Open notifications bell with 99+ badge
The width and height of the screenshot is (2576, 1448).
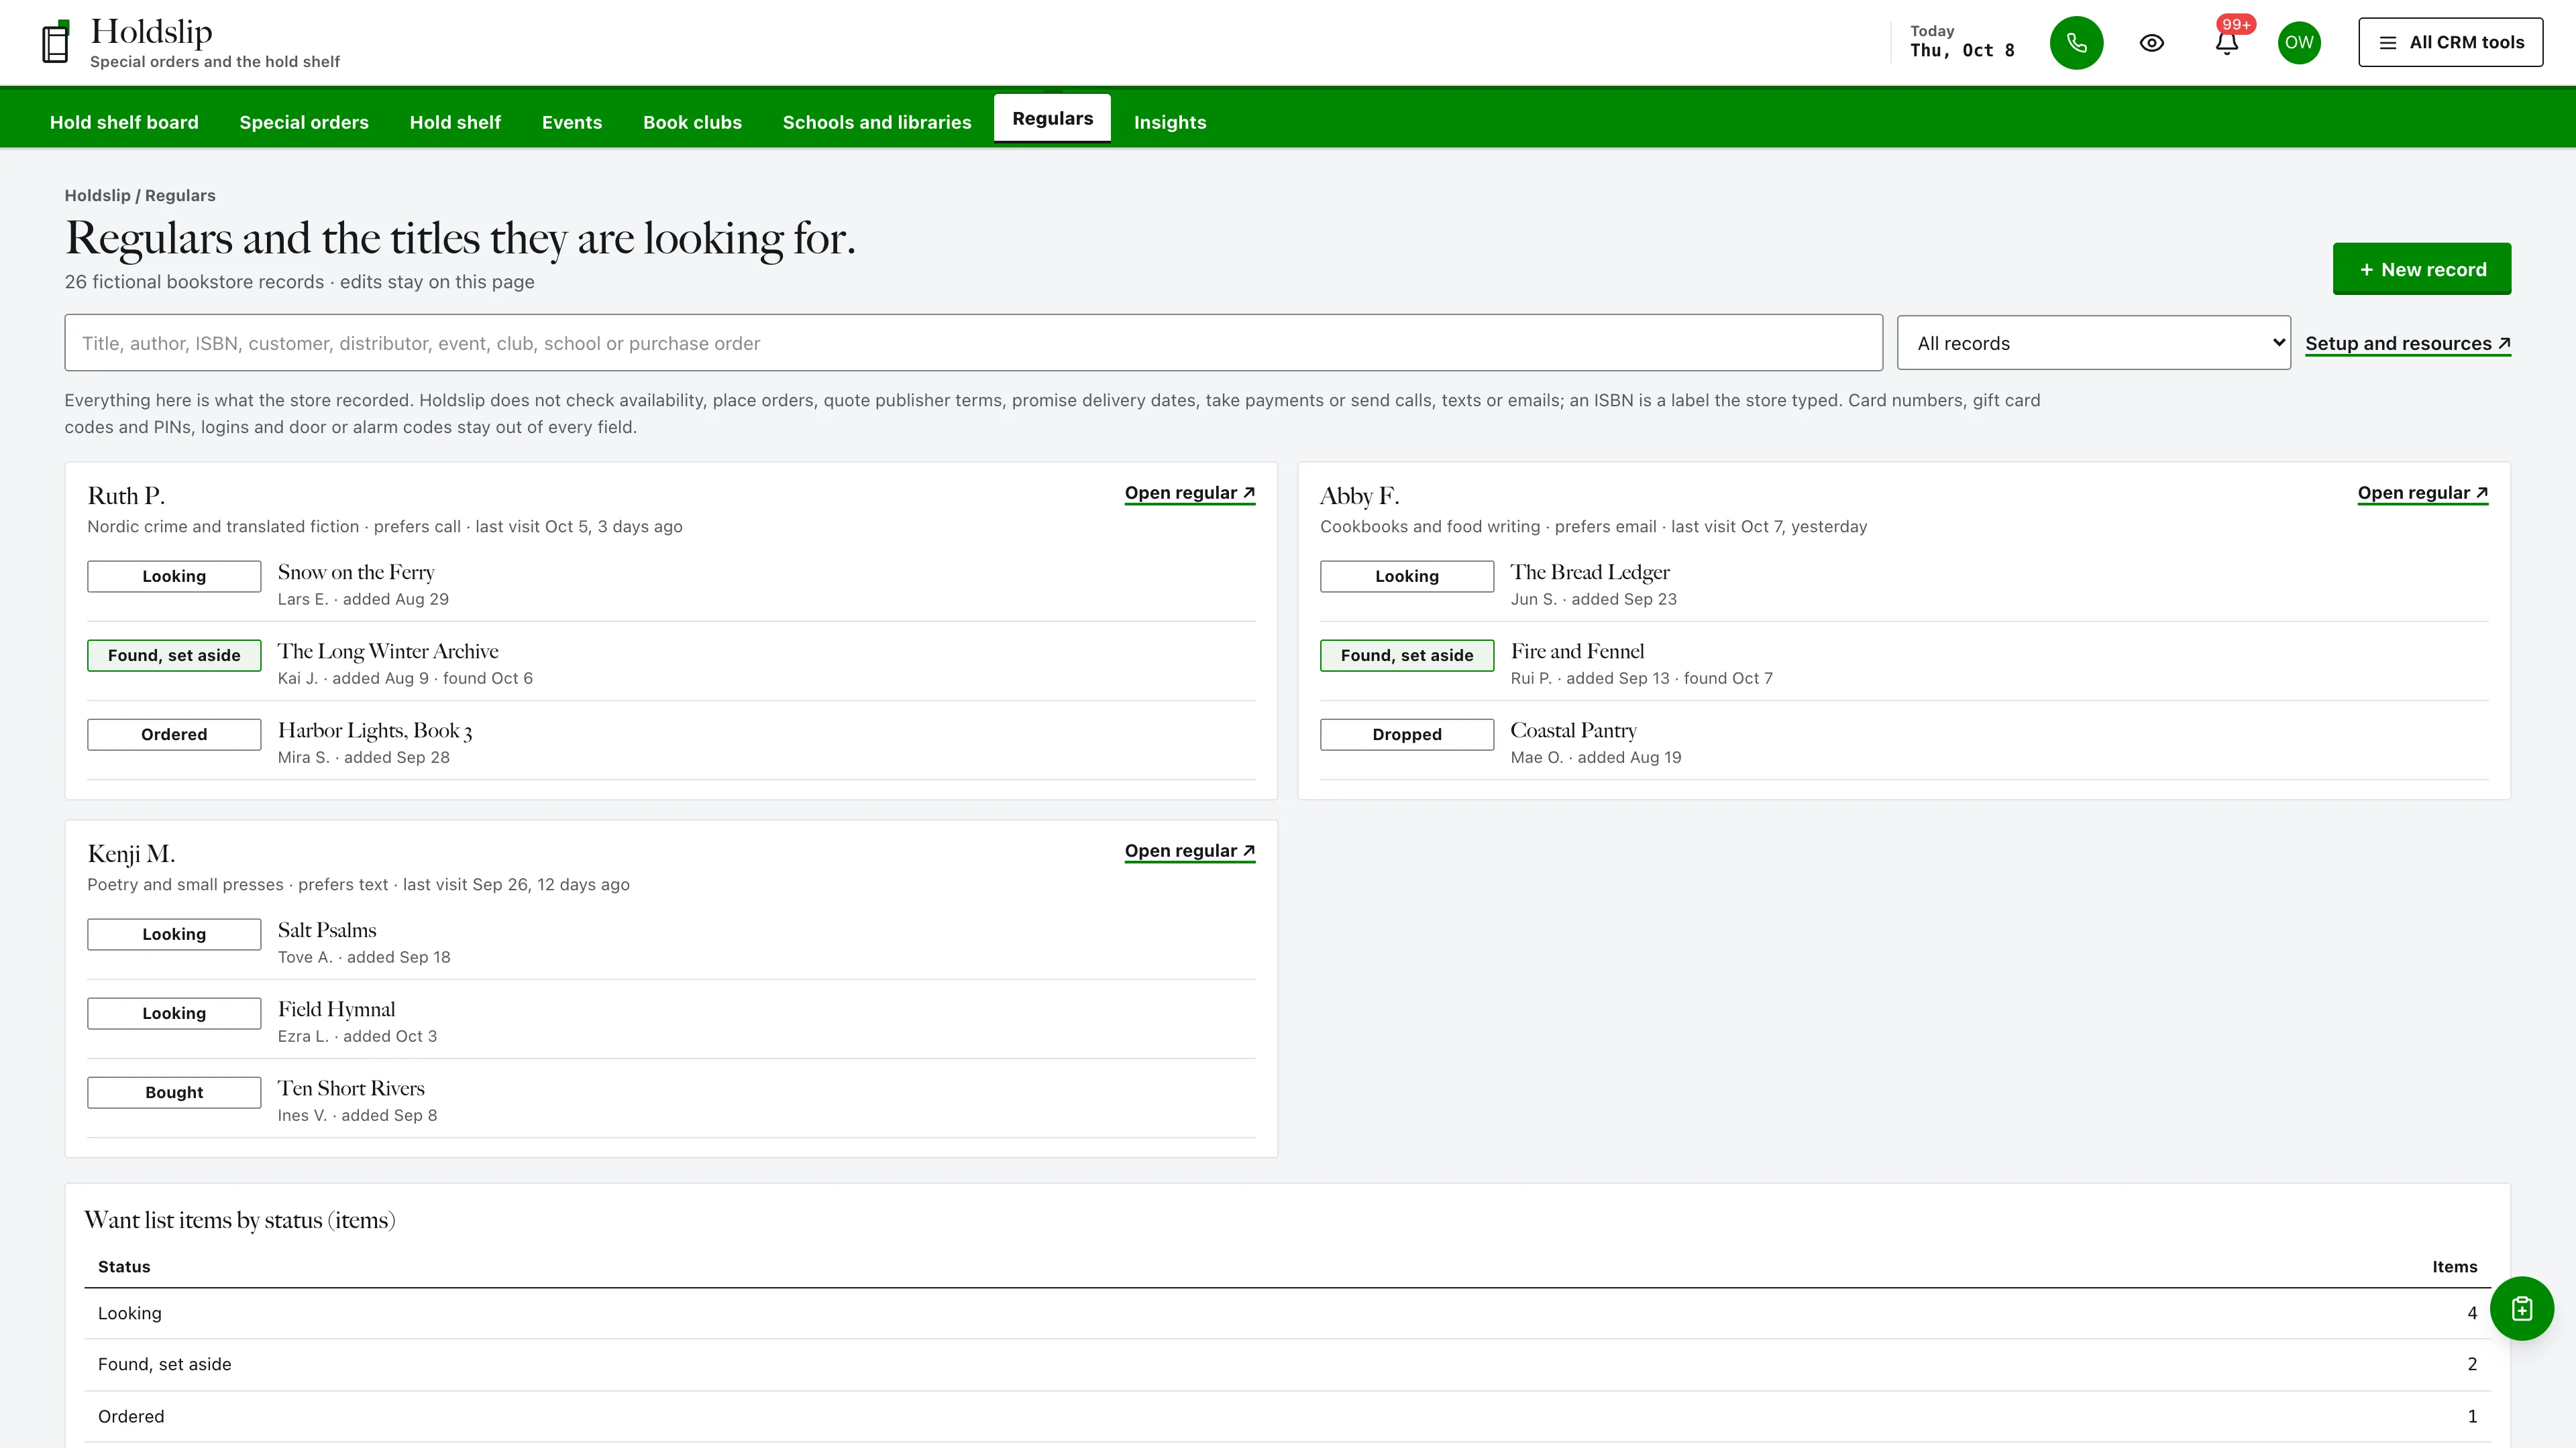pyautogui.click(x=2227, y=42)
